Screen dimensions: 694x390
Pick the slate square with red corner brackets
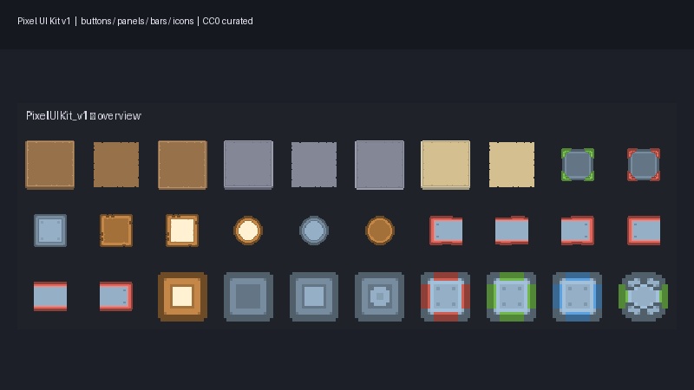tap(644, 165)
